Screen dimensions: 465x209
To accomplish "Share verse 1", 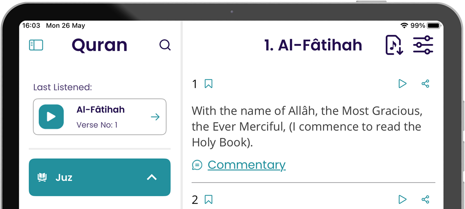I will pyautogui.click(x=425, y=84).
